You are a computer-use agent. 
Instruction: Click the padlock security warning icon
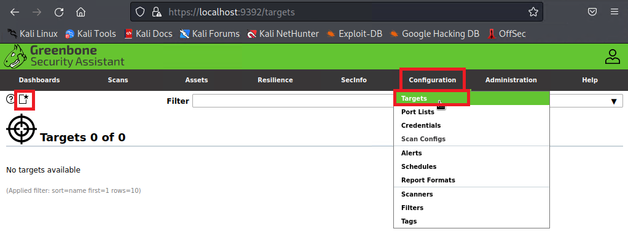(x=157, y=12)
